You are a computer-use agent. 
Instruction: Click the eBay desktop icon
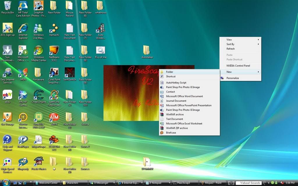pyautogui.click(x=7, y=96)
